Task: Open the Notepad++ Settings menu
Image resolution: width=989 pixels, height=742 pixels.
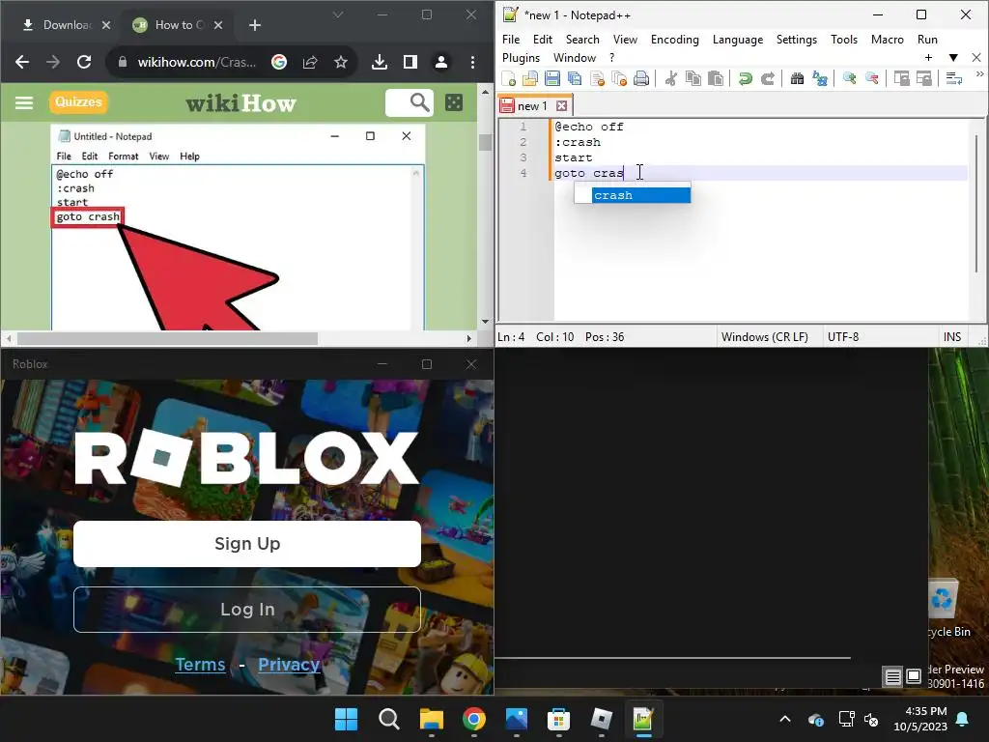Action: (x=797, y=39)
